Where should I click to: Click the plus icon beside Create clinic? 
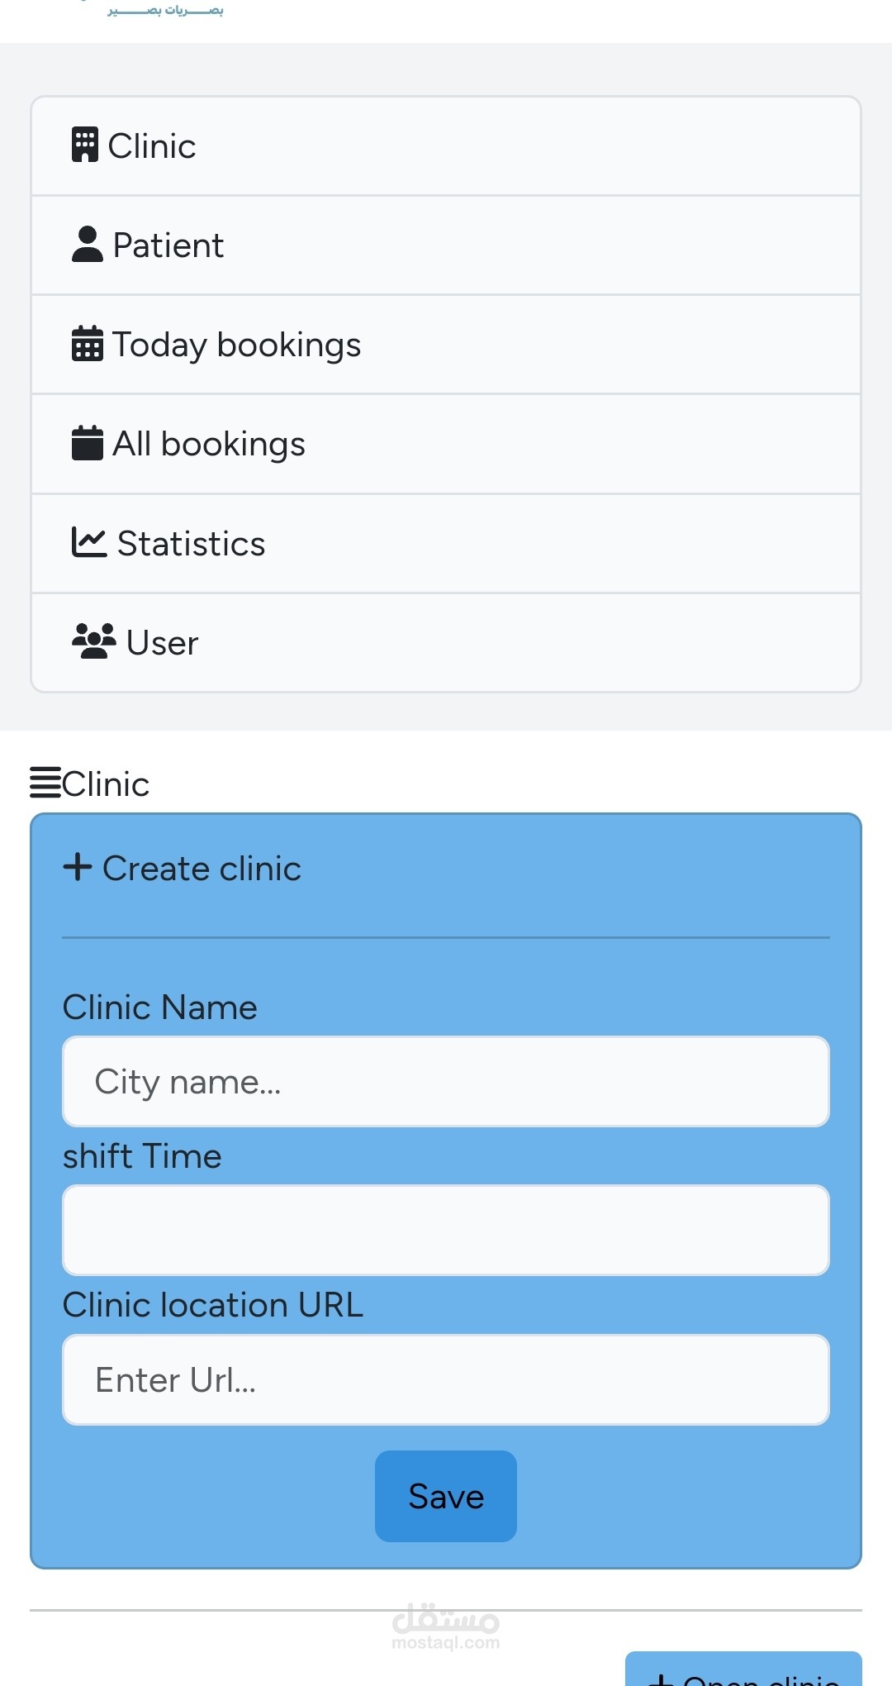coord(78,868)
